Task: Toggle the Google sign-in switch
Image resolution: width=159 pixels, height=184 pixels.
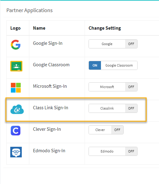Action: 113,44
